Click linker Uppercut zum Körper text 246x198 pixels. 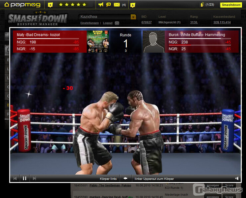[x=154, y=179]
